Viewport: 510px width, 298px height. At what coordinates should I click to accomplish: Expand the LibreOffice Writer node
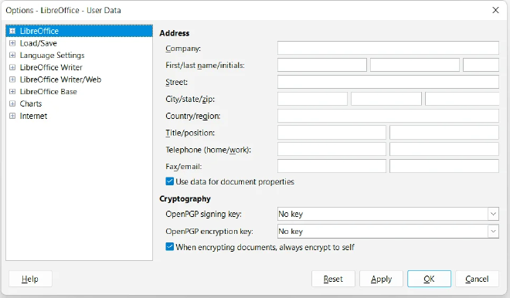click(x=12, y=67)
